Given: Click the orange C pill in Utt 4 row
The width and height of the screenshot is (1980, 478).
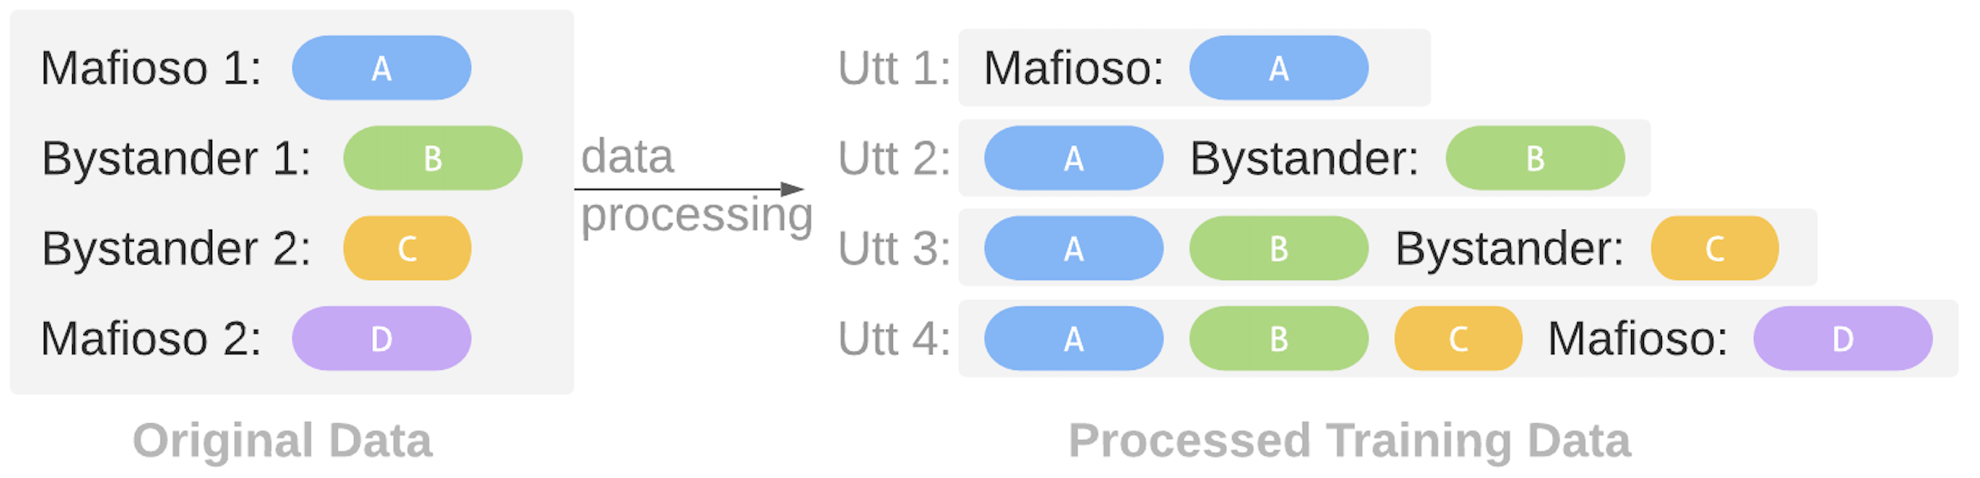Looking at the screenshot, I should click(1457, 339).
